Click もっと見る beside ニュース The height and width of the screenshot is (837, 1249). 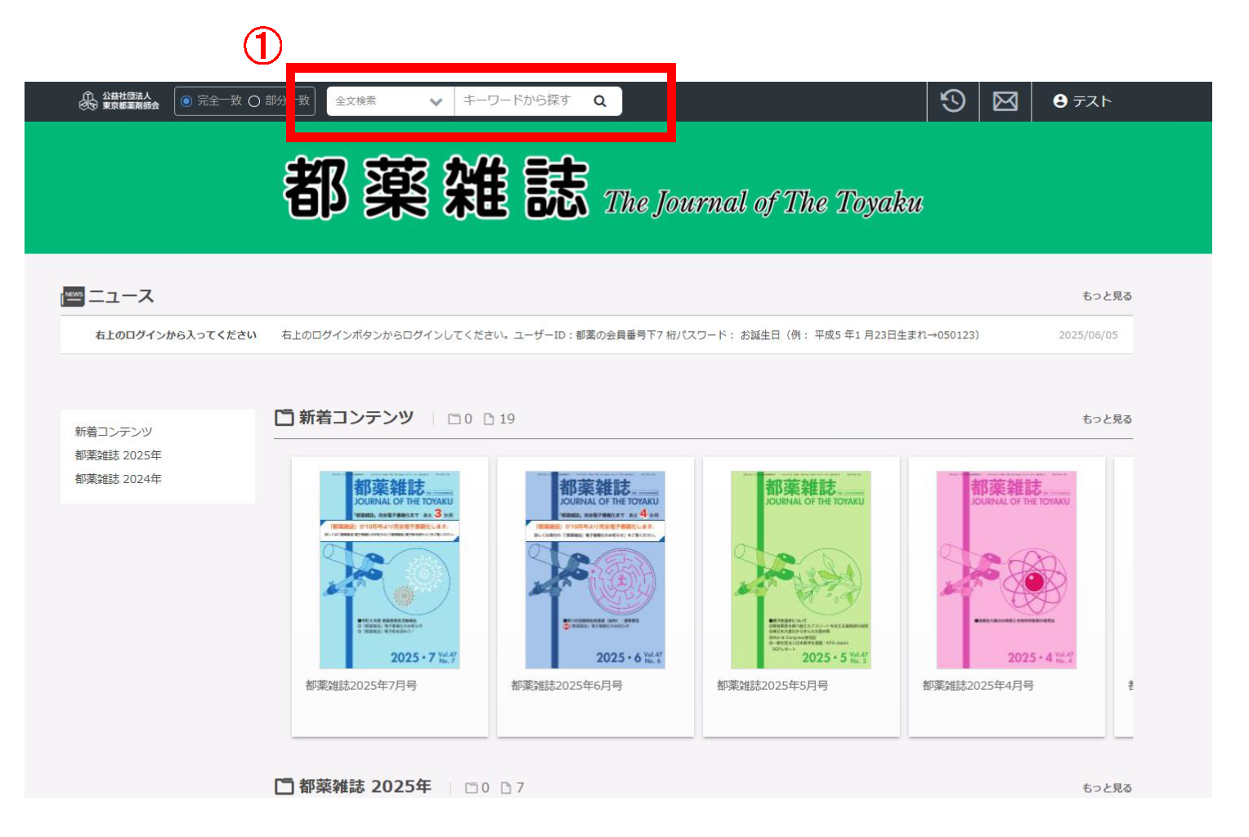[x=1107, y=296]
